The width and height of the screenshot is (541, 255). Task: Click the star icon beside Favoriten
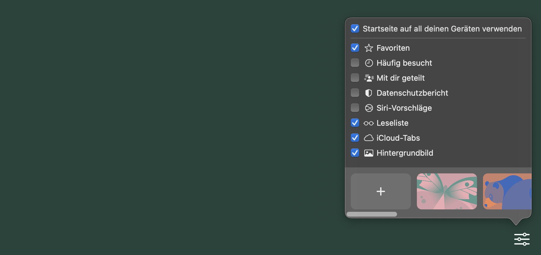[x=368, y=48]
